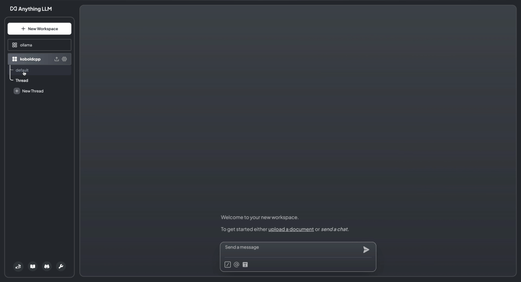Screen dimensions: 521x282
Task: Click the @ agent mention icon
Action: pyautogui.click(x=236, y=264)
